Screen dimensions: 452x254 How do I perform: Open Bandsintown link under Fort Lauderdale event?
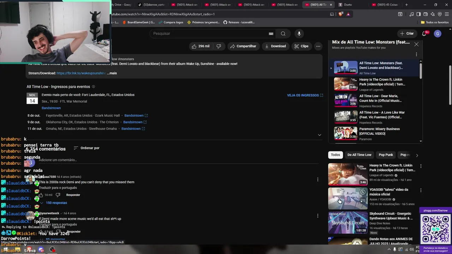tap(51, 108)
